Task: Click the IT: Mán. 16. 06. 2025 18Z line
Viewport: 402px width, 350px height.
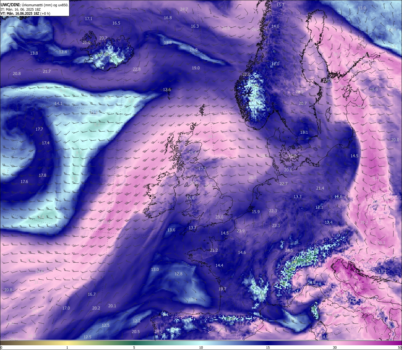Action: pyautogui.click(x=20, y=9)
